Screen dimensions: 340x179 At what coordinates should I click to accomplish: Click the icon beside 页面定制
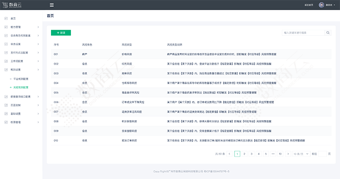coord(6,105)
